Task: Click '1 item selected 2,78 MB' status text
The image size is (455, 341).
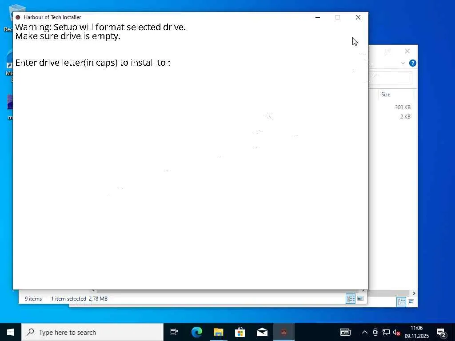Action: click(79, 299)
